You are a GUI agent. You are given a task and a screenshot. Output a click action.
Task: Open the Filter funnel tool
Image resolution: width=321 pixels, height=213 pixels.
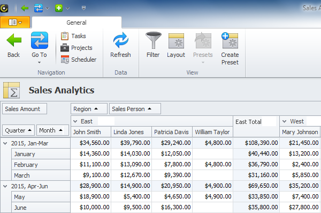tap(153, 45)
